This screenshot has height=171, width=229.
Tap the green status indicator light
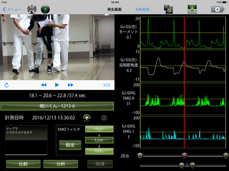[45, 9]
